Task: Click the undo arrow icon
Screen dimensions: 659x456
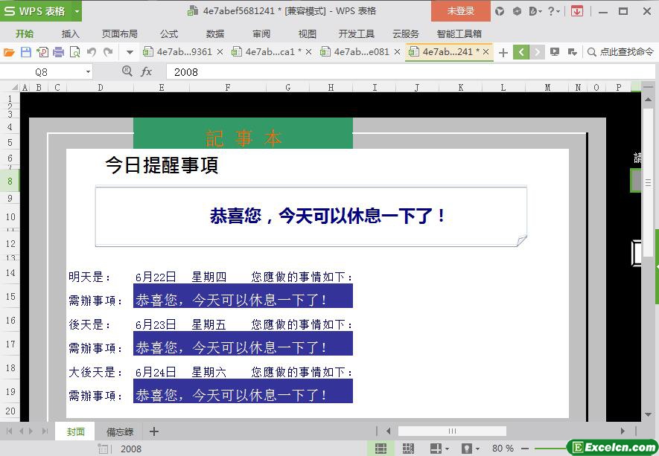Action: click(91, 52)
